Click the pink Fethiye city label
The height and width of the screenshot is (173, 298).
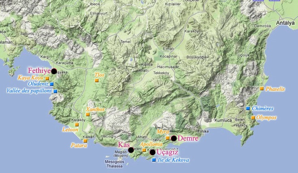[39, 70]
